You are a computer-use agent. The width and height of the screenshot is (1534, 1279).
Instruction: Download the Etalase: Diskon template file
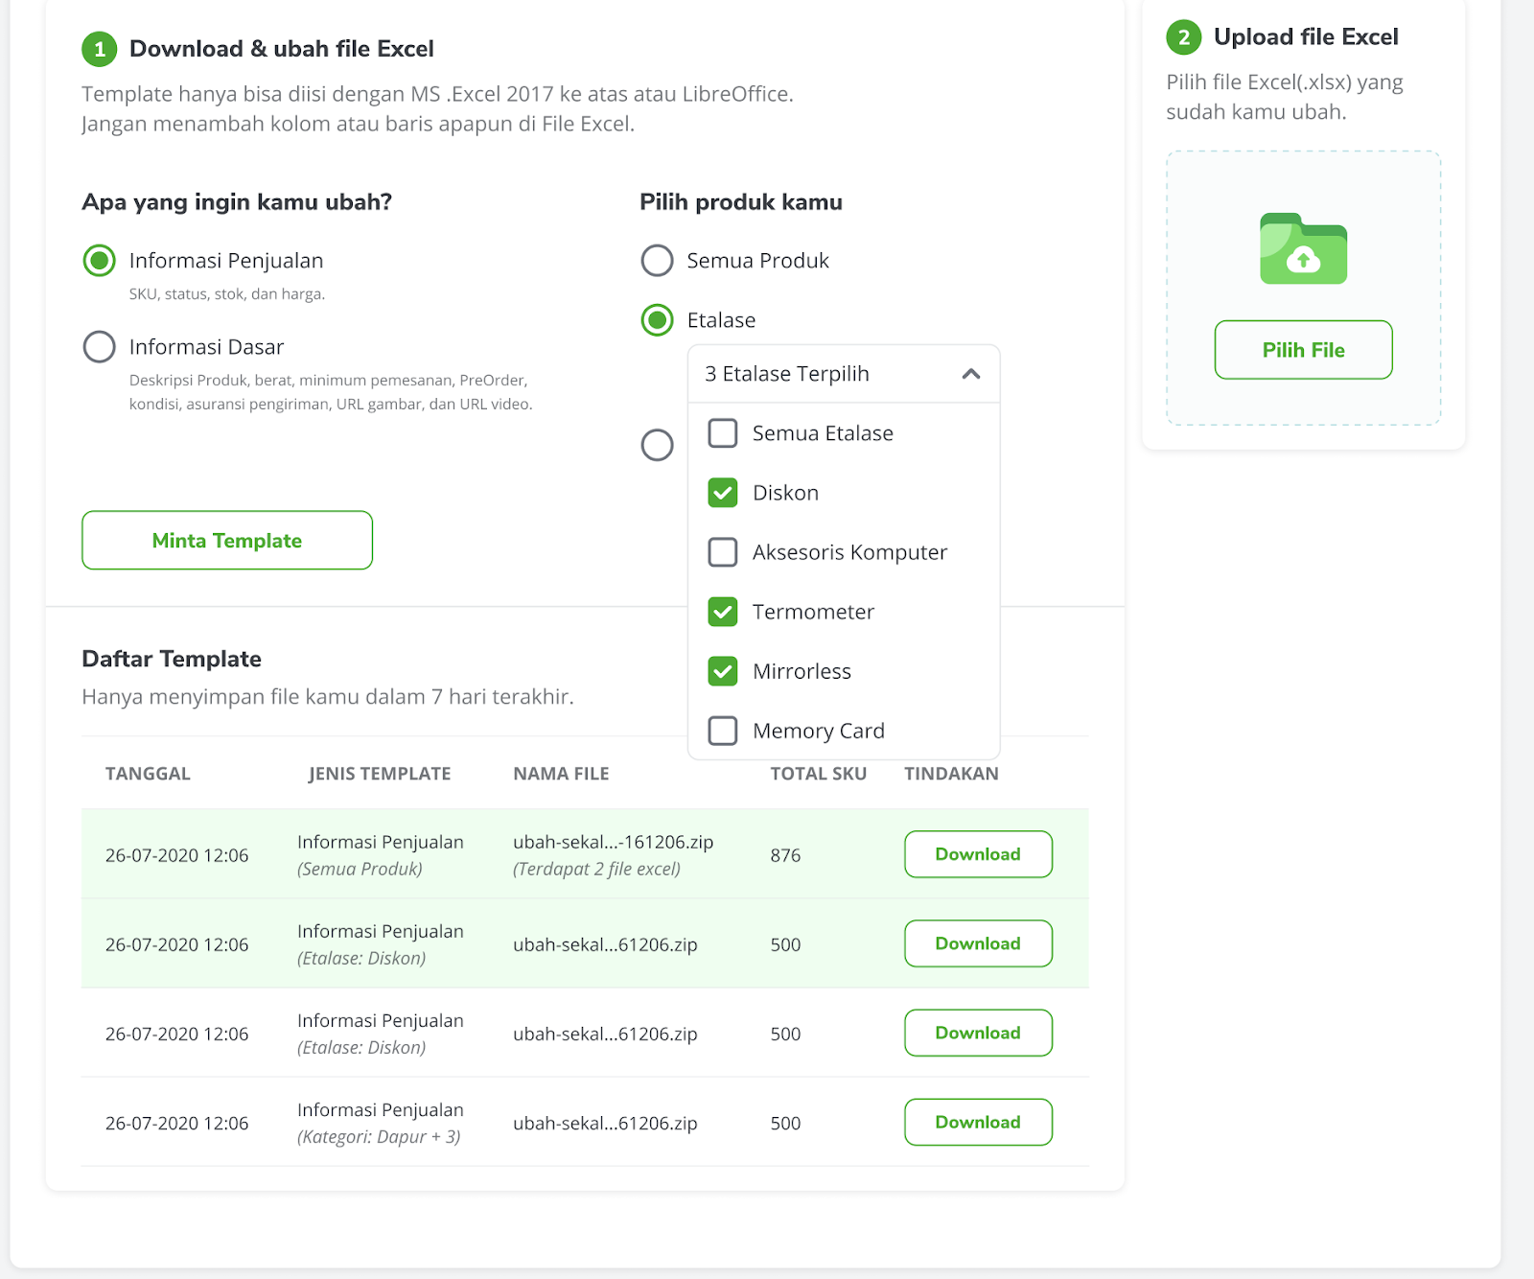coord(977,943)
